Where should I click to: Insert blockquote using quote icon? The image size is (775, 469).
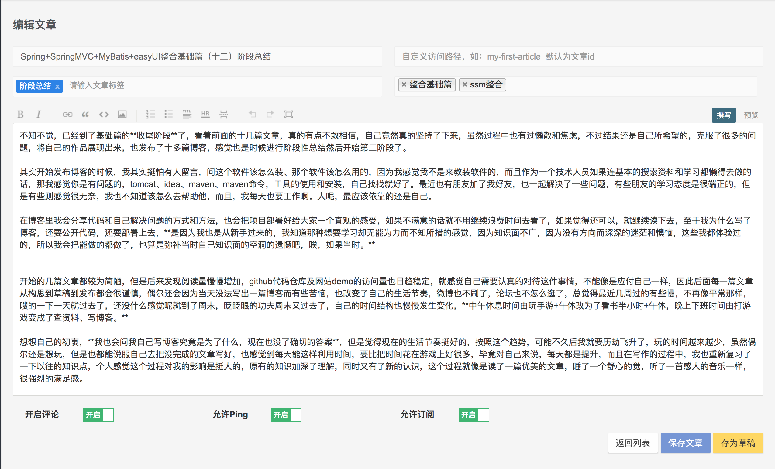pos(85,115)
